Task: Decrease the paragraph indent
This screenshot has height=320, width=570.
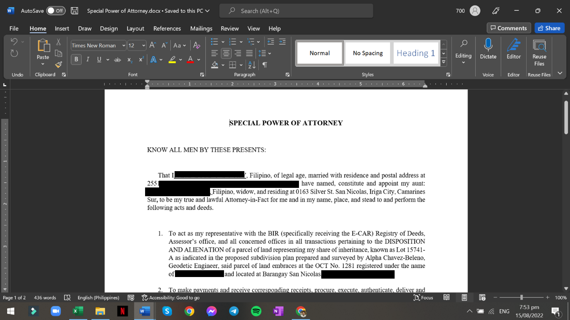Action: [x=271, y=42]
